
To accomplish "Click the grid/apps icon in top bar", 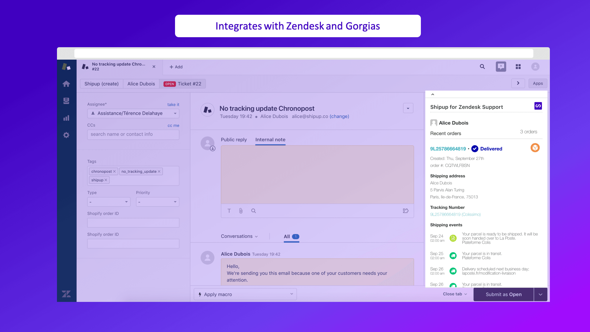I will pos(519,66).
